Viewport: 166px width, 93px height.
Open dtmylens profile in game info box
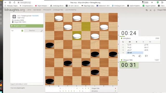coord(19,20)
